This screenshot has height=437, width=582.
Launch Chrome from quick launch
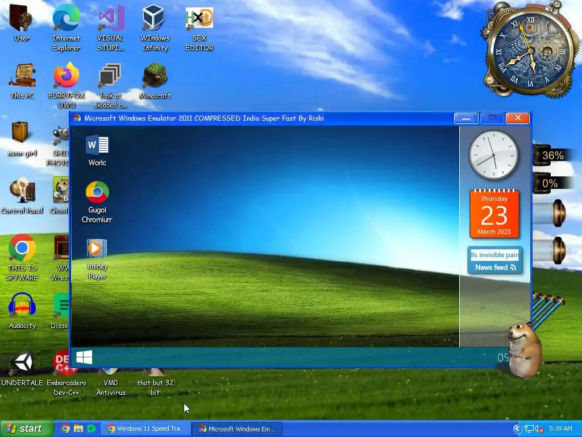(x=65, y=429)
